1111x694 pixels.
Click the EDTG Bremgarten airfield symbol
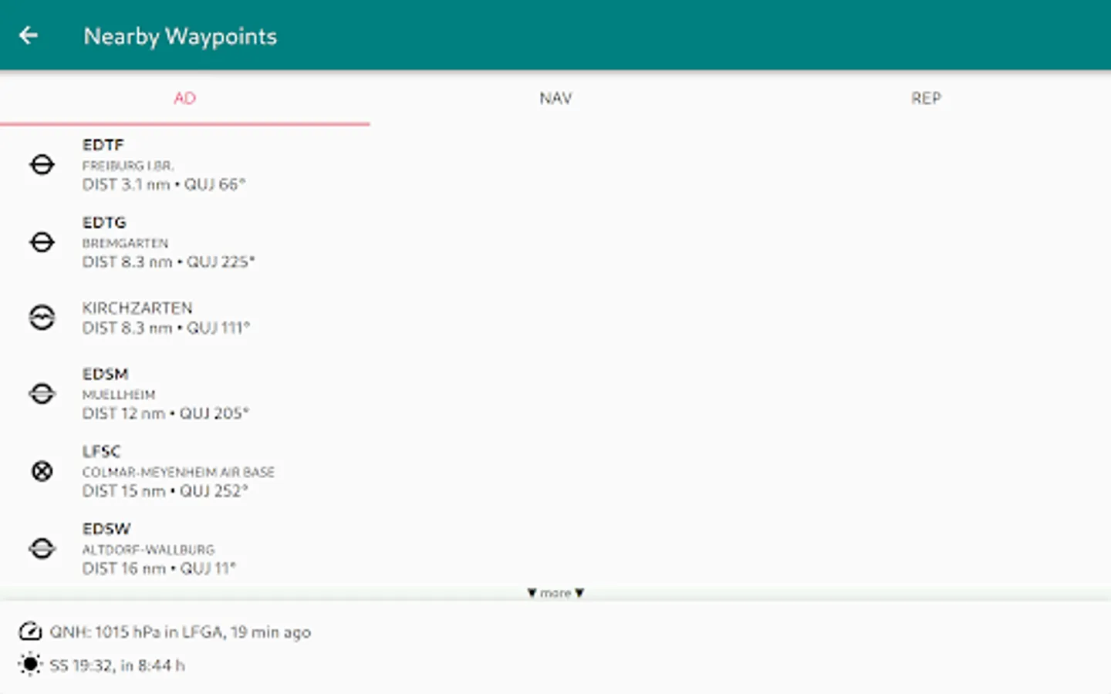42,242
